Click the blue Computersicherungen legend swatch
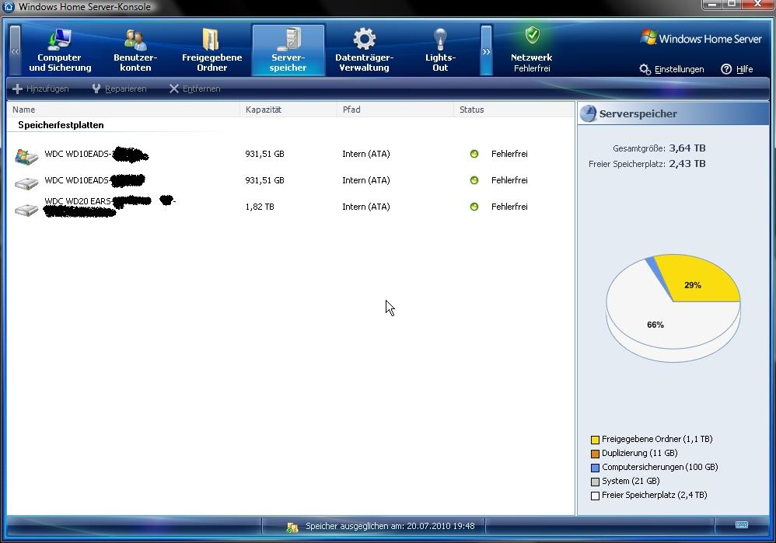This screenshot has width=776, height=543. click(x=595, y=468)
